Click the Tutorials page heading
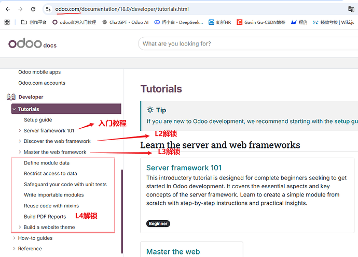The height and width of the screenshot is (257, 358). [161, 89]
